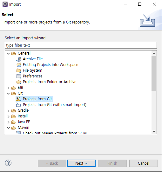Expand the Gradle category
This screenshot has width=162, height=172.
[9, 111]
